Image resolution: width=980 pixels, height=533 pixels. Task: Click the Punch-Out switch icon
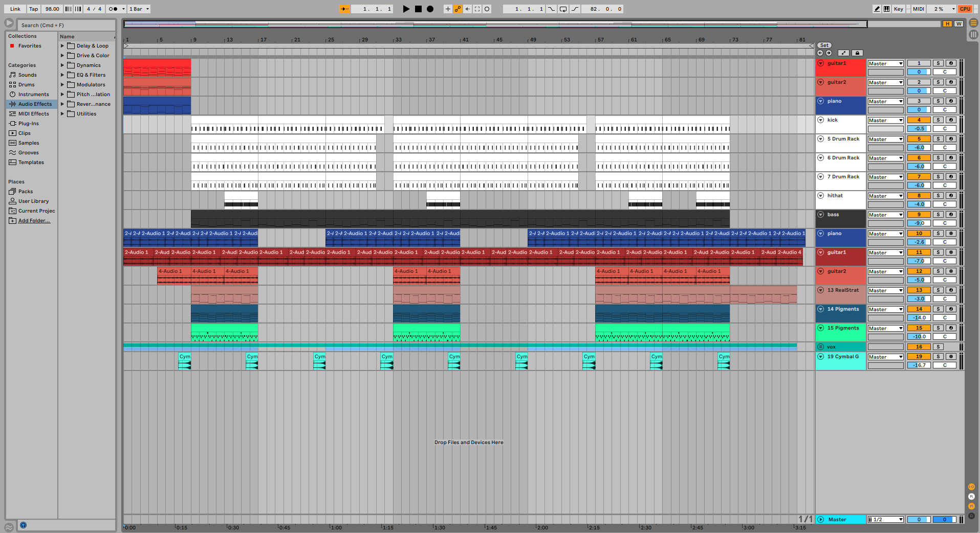pyautogui.click(x=575, y=9)
